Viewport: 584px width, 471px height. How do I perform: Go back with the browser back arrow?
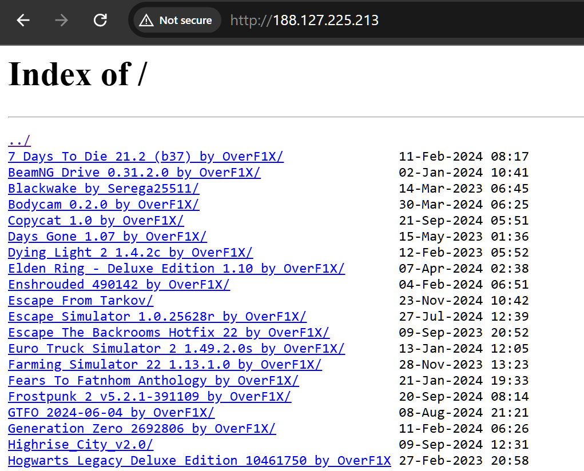[23, 20]
